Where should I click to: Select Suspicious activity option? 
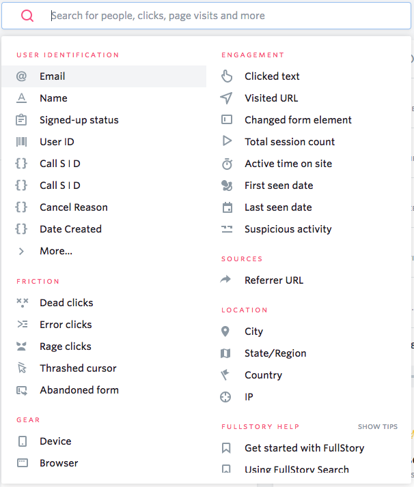tap(288, 229)
